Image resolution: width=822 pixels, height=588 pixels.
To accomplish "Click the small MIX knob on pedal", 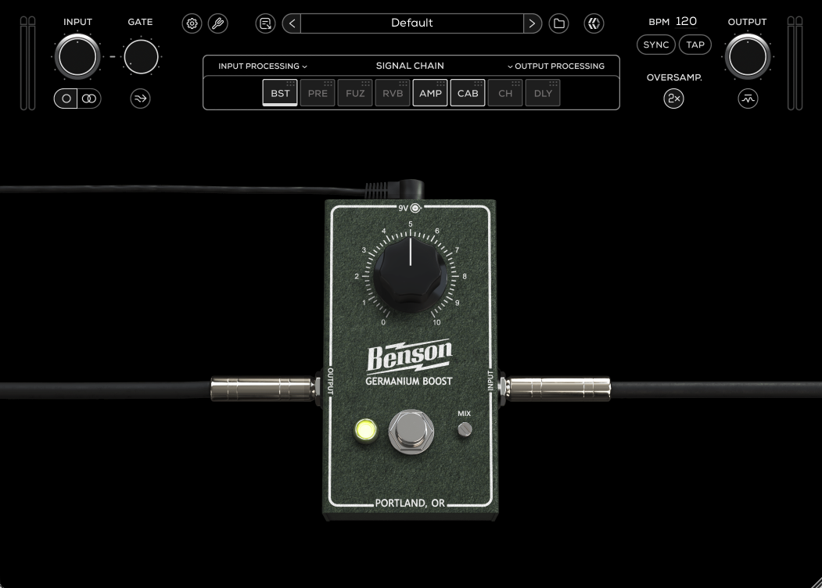I will click(465, 430).
